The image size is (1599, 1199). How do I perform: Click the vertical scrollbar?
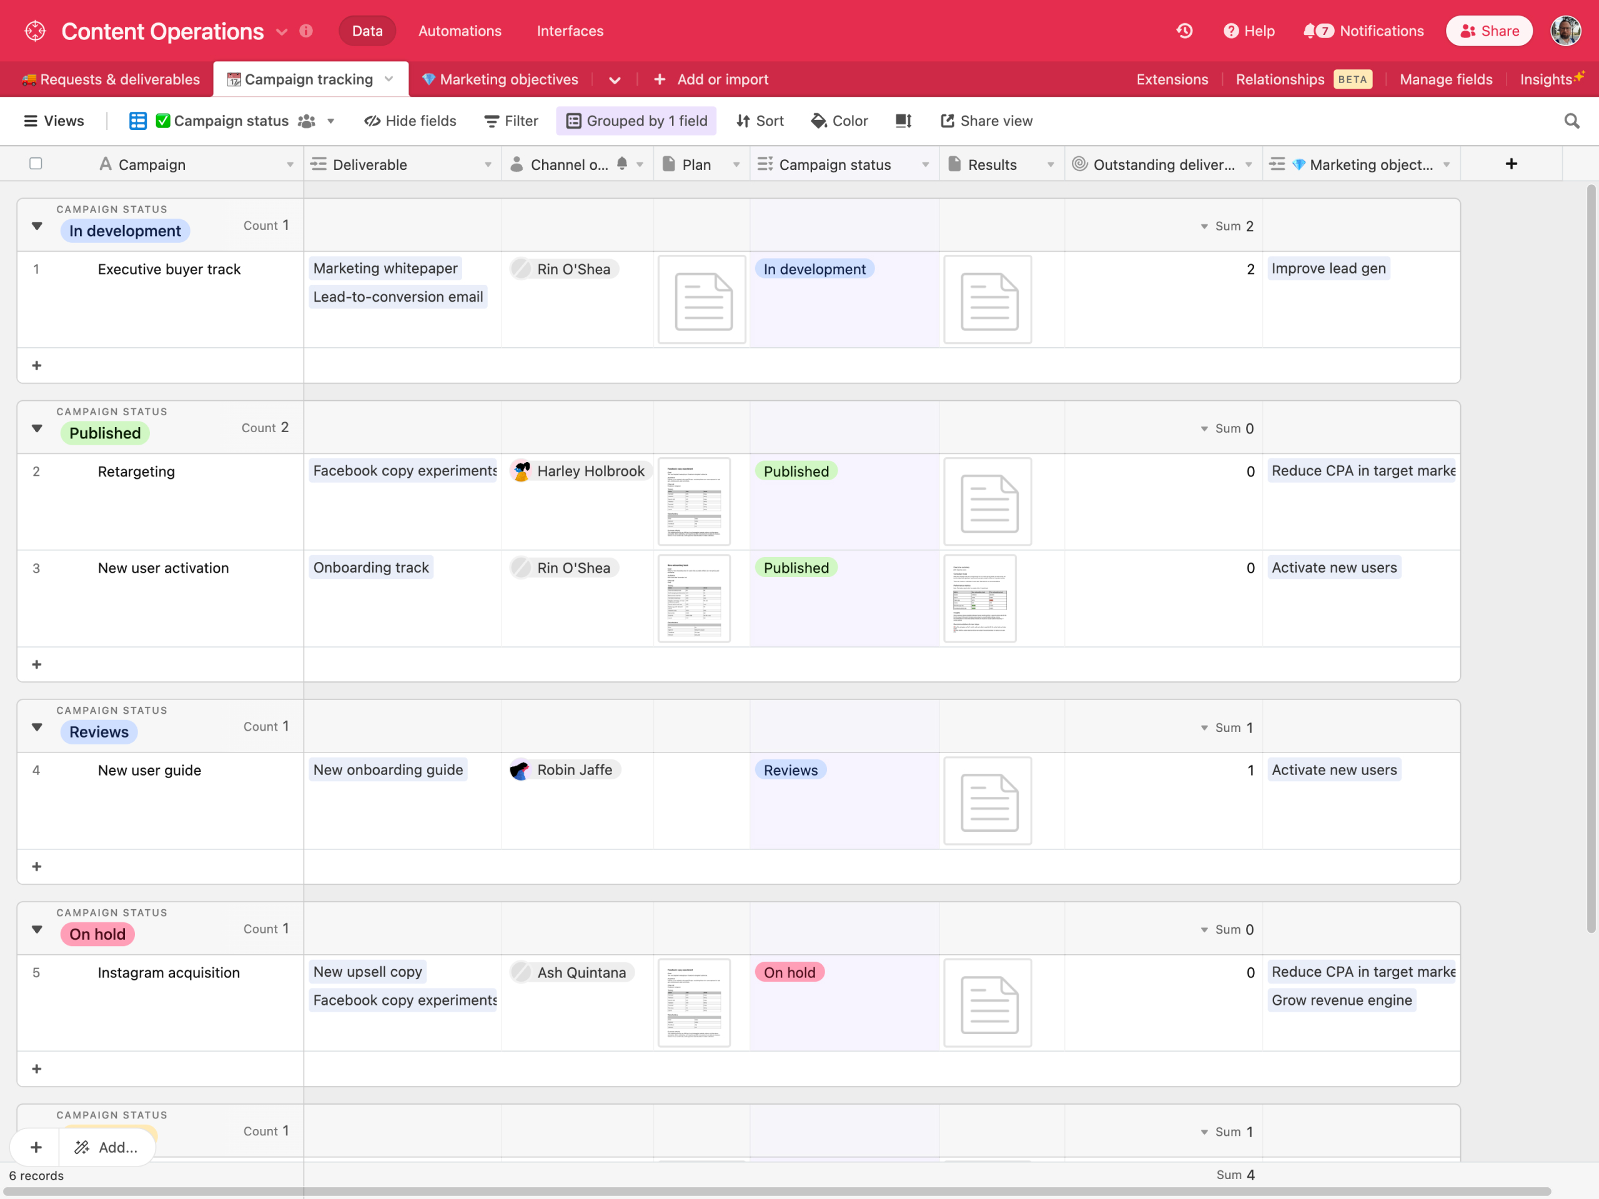(x=1590, y=559)
